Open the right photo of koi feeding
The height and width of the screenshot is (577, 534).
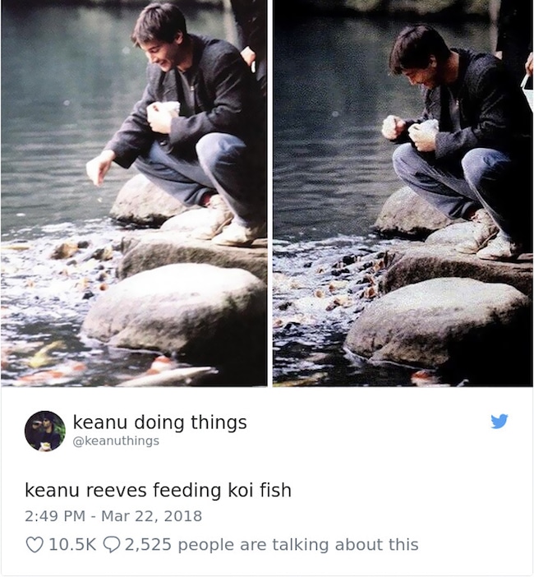(403, 193)
